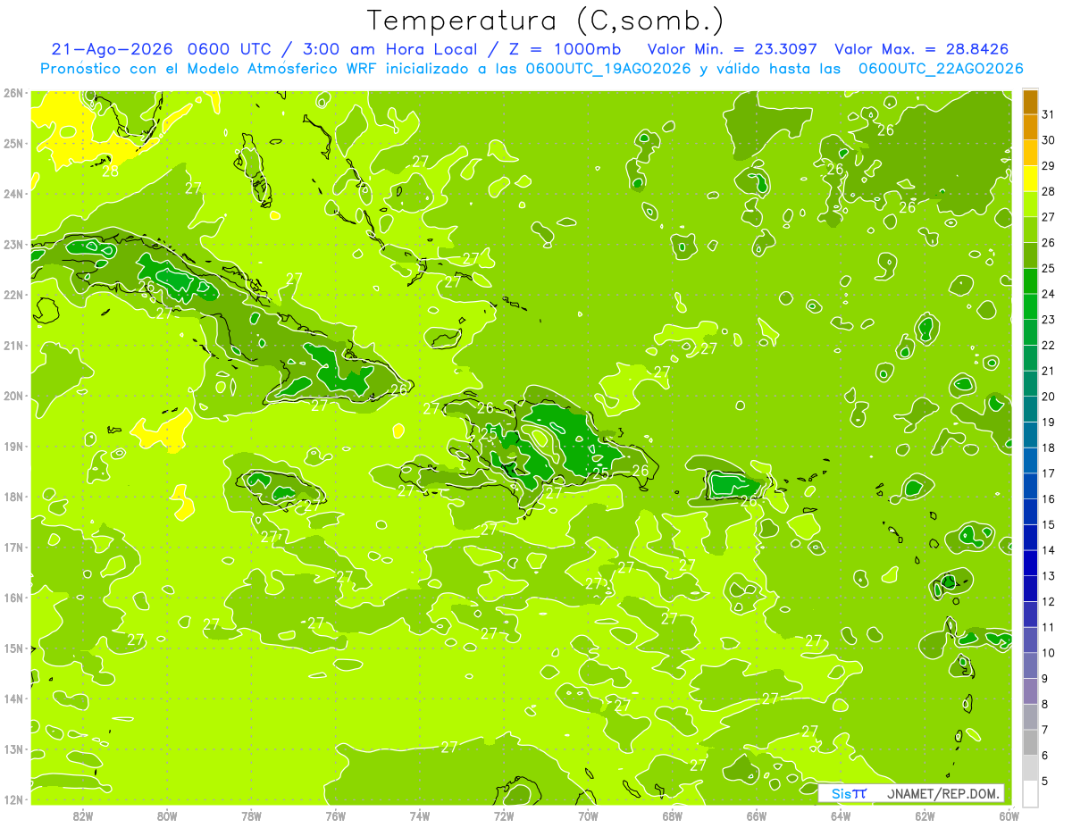Select the "19N" latitude axis label
Viewport: 1072px width, 828px height.
[x=13, y=446]
